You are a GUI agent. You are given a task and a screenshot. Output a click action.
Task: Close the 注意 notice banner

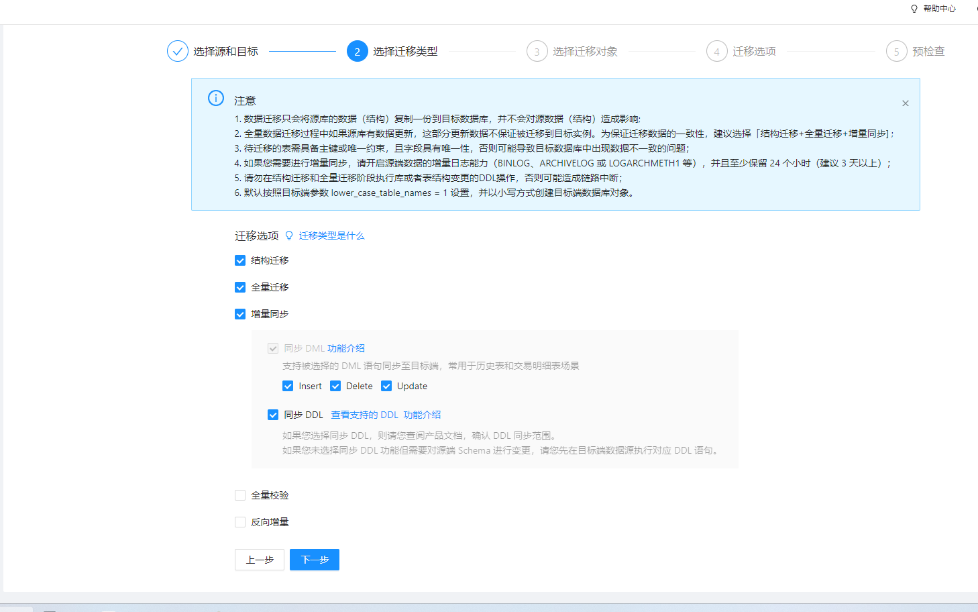[906, 103]
